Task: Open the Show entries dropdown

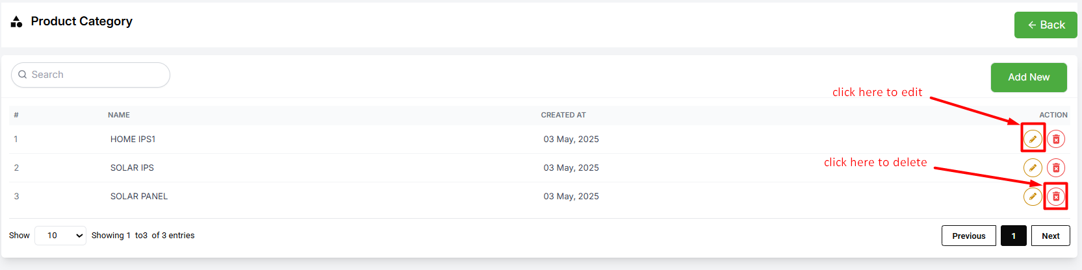Action: tap(60, 236)
